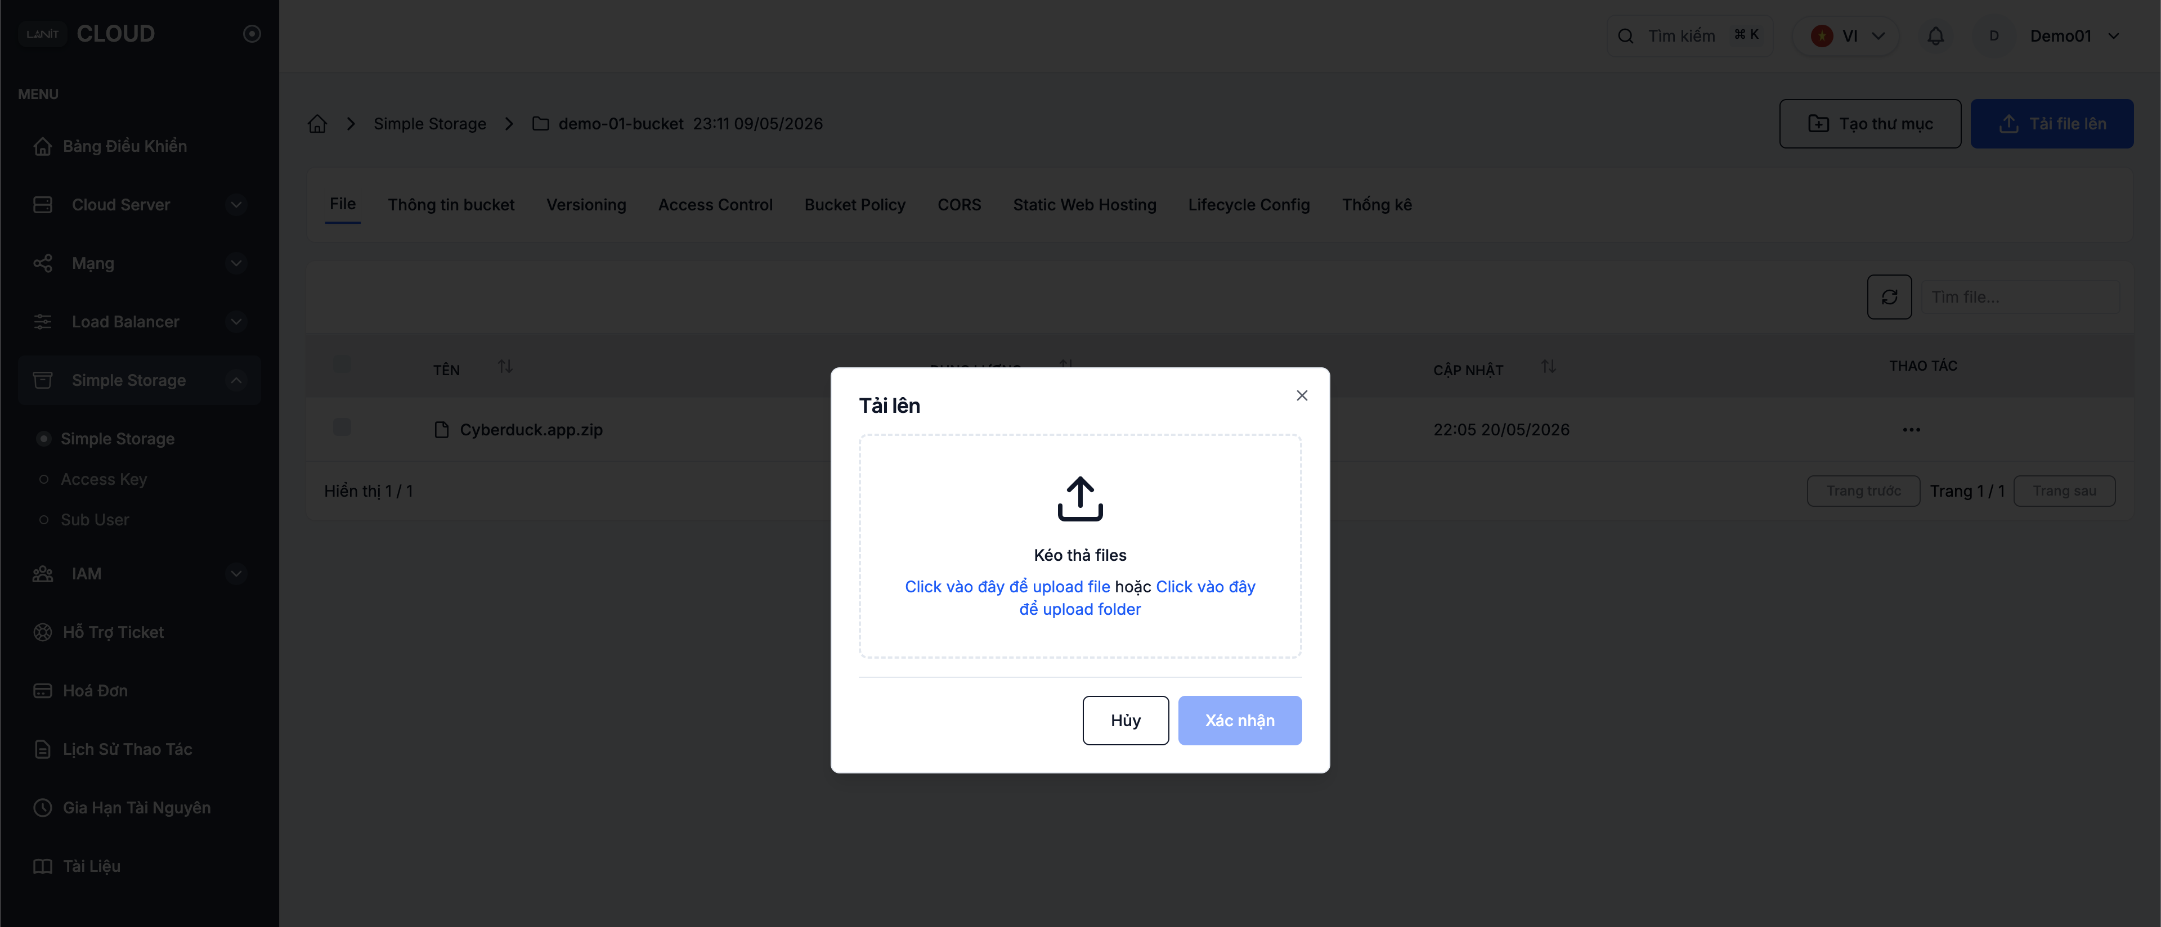Open the CORS tab
The image size is (2161, 927).
[x=959, y=205]
